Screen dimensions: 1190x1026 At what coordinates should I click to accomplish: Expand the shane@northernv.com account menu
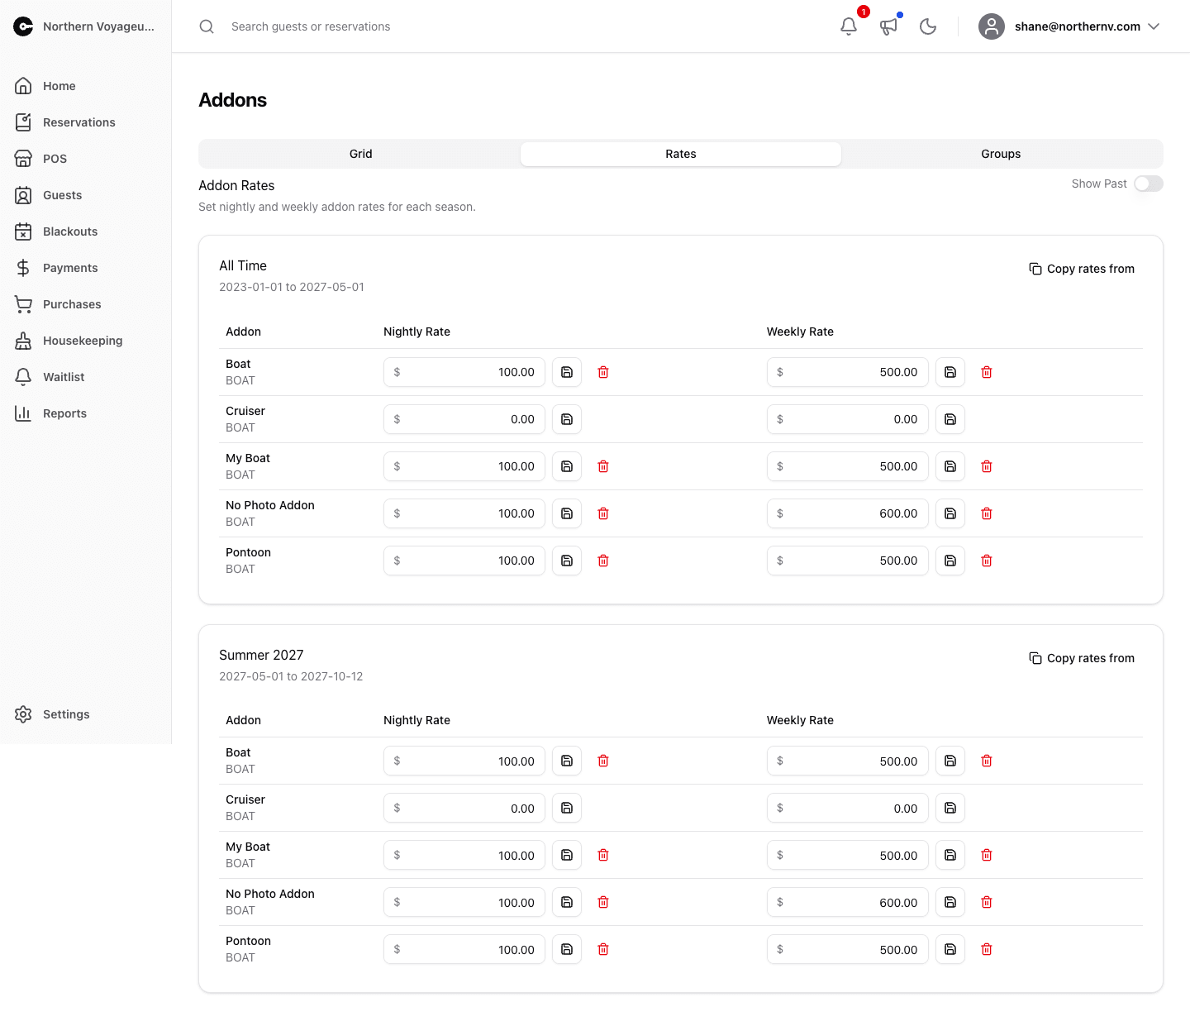(x=1069, y=26)
